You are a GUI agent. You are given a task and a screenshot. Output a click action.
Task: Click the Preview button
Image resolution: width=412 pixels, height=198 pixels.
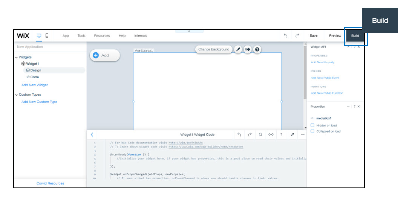pos(335,36)
